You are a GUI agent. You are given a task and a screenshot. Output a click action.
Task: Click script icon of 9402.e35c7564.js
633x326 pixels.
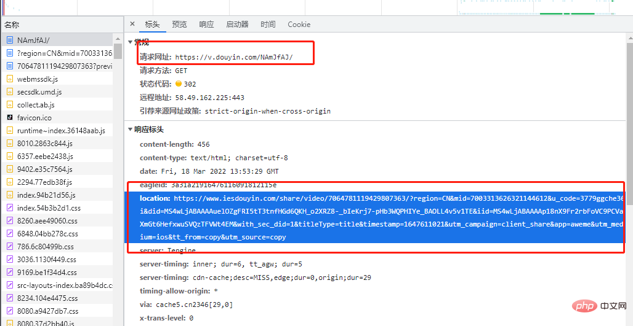tap(10, 169)
